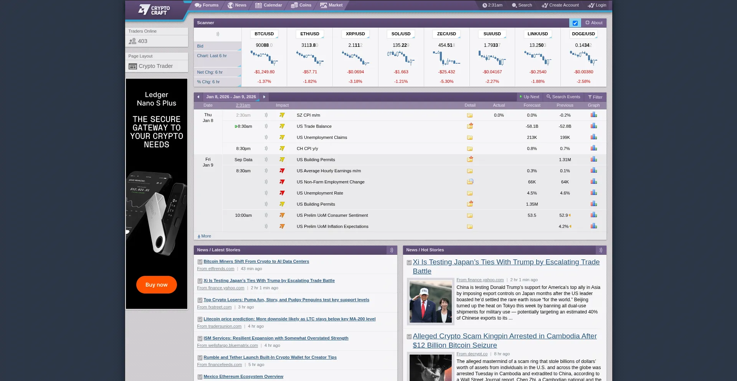Screen dimensions: 737x381
Task: Toggle the Scanner checkbox
Action: coord(575,23)
